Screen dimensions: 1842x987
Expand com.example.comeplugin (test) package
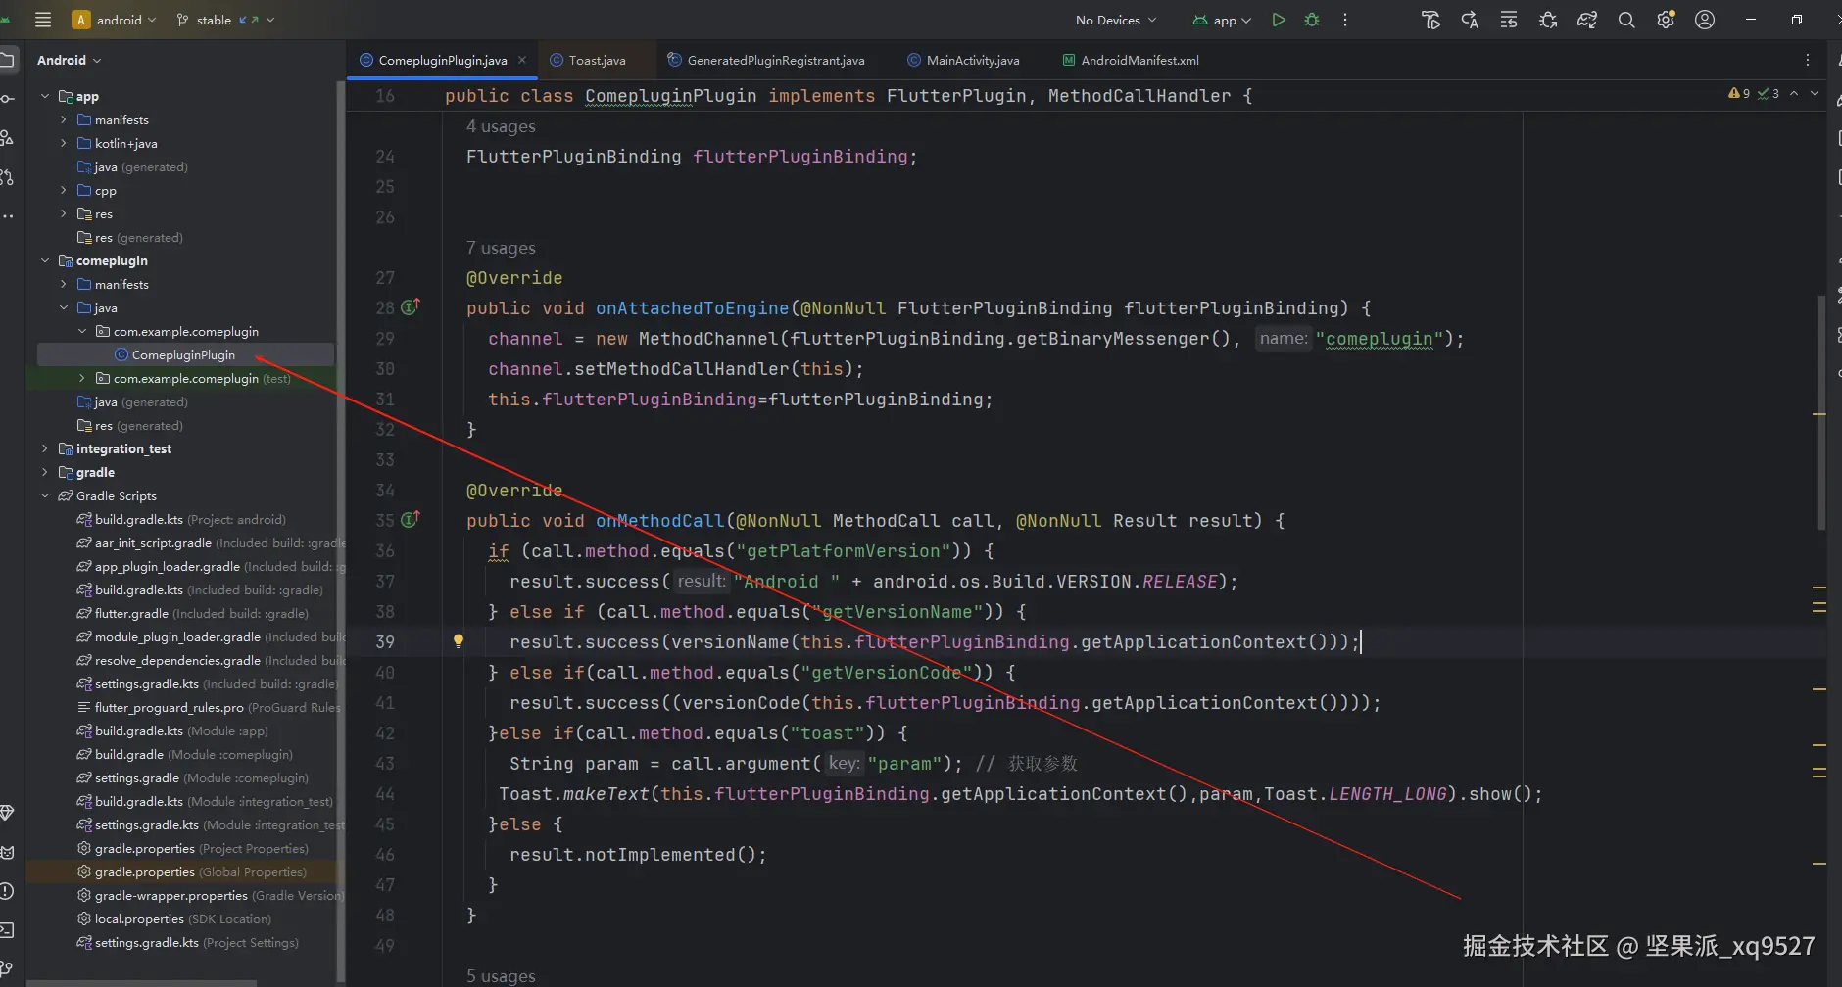tap(82, 378)
